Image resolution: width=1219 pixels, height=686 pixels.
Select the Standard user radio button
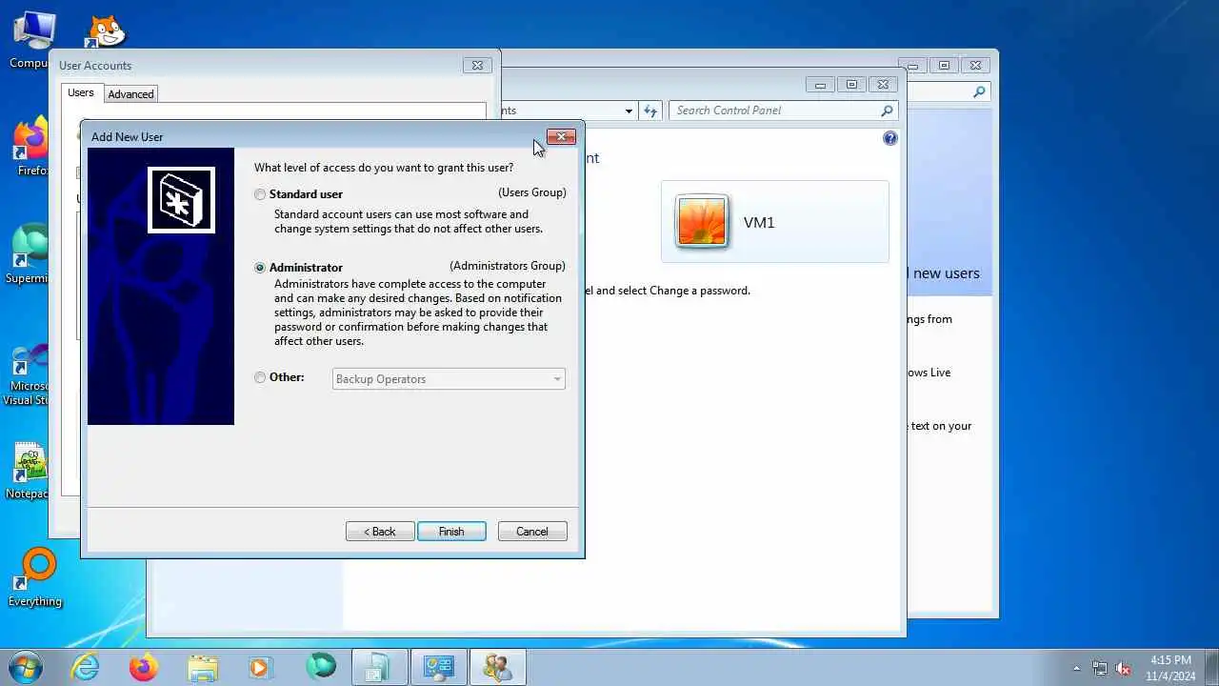[260, 194]
